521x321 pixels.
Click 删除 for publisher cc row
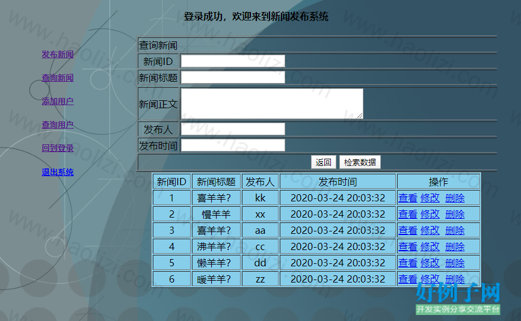coord(455,246)
